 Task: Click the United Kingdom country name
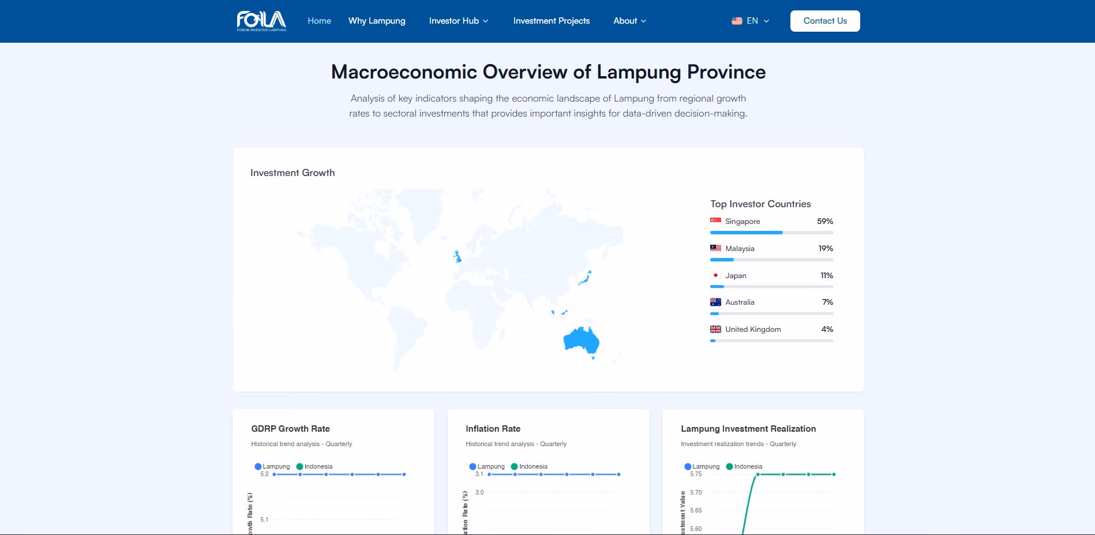(x=753, y=329)
